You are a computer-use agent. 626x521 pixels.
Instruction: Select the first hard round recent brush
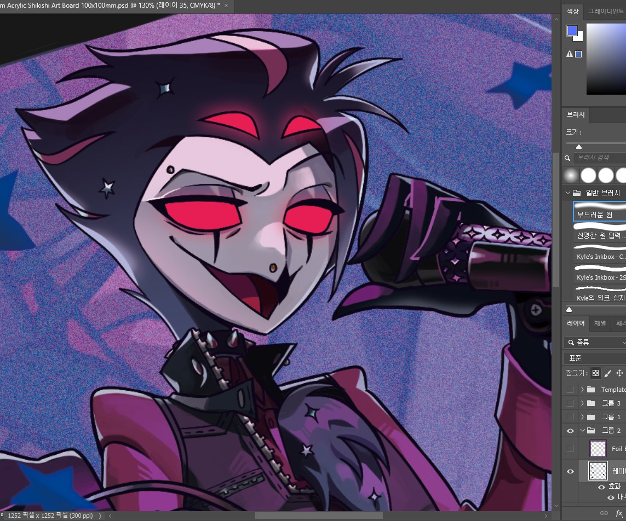[588, 175]
